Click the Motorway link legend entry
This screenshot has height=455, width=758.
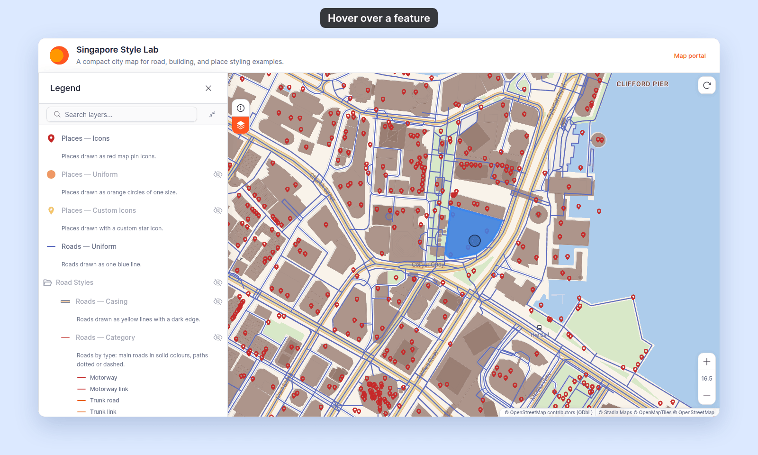tap(109, 389)
